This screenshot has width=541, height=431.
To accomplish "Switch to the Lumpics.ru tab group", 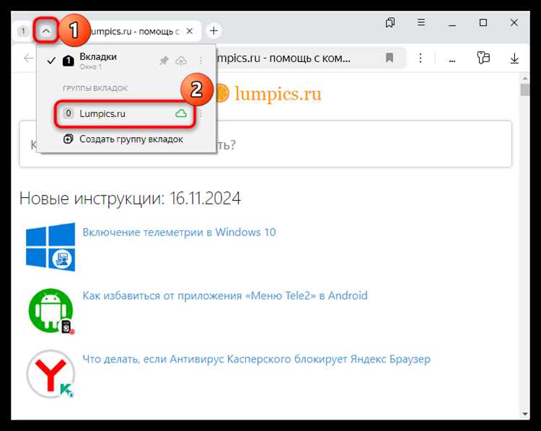I will [x=125, y=113].
